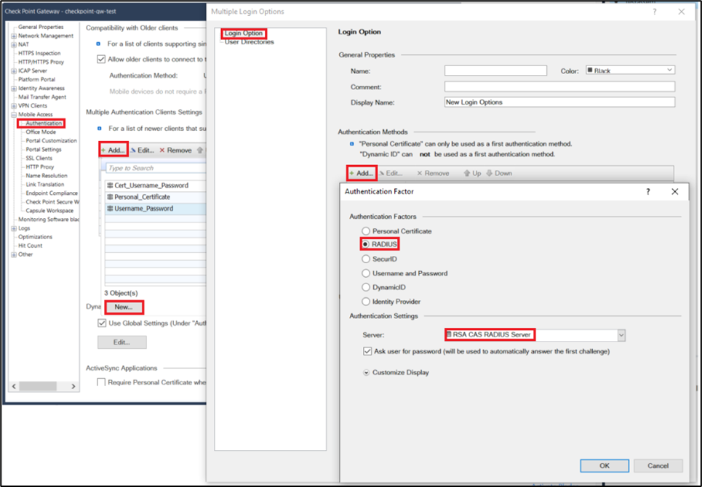Choose Username and Password authentication factor
702x487 pixels.
click(366, 273)
